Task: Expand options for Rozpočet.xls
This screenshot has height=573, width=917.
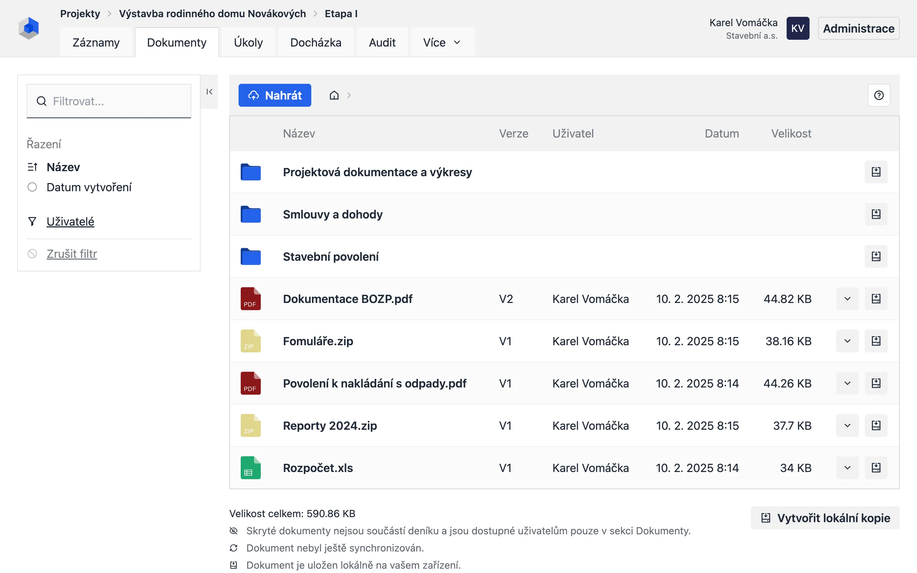Action: pyautogui.click(x=847, y=468)
